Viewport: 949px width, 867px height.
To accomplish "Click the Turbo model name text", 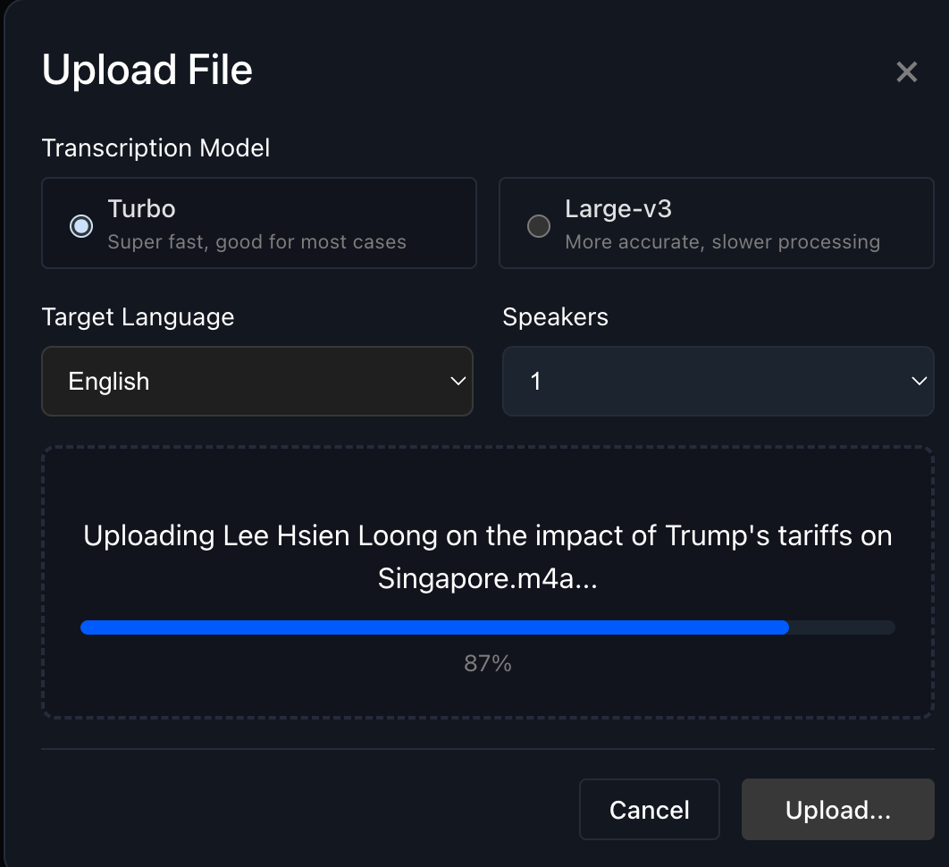I will [141, 209].
